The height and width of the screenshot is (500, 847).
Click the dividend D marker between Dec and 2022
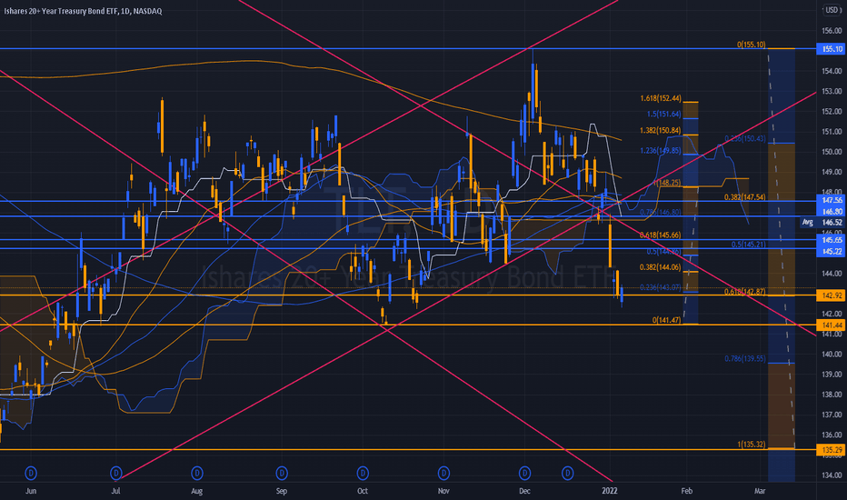tap(567, 474)
